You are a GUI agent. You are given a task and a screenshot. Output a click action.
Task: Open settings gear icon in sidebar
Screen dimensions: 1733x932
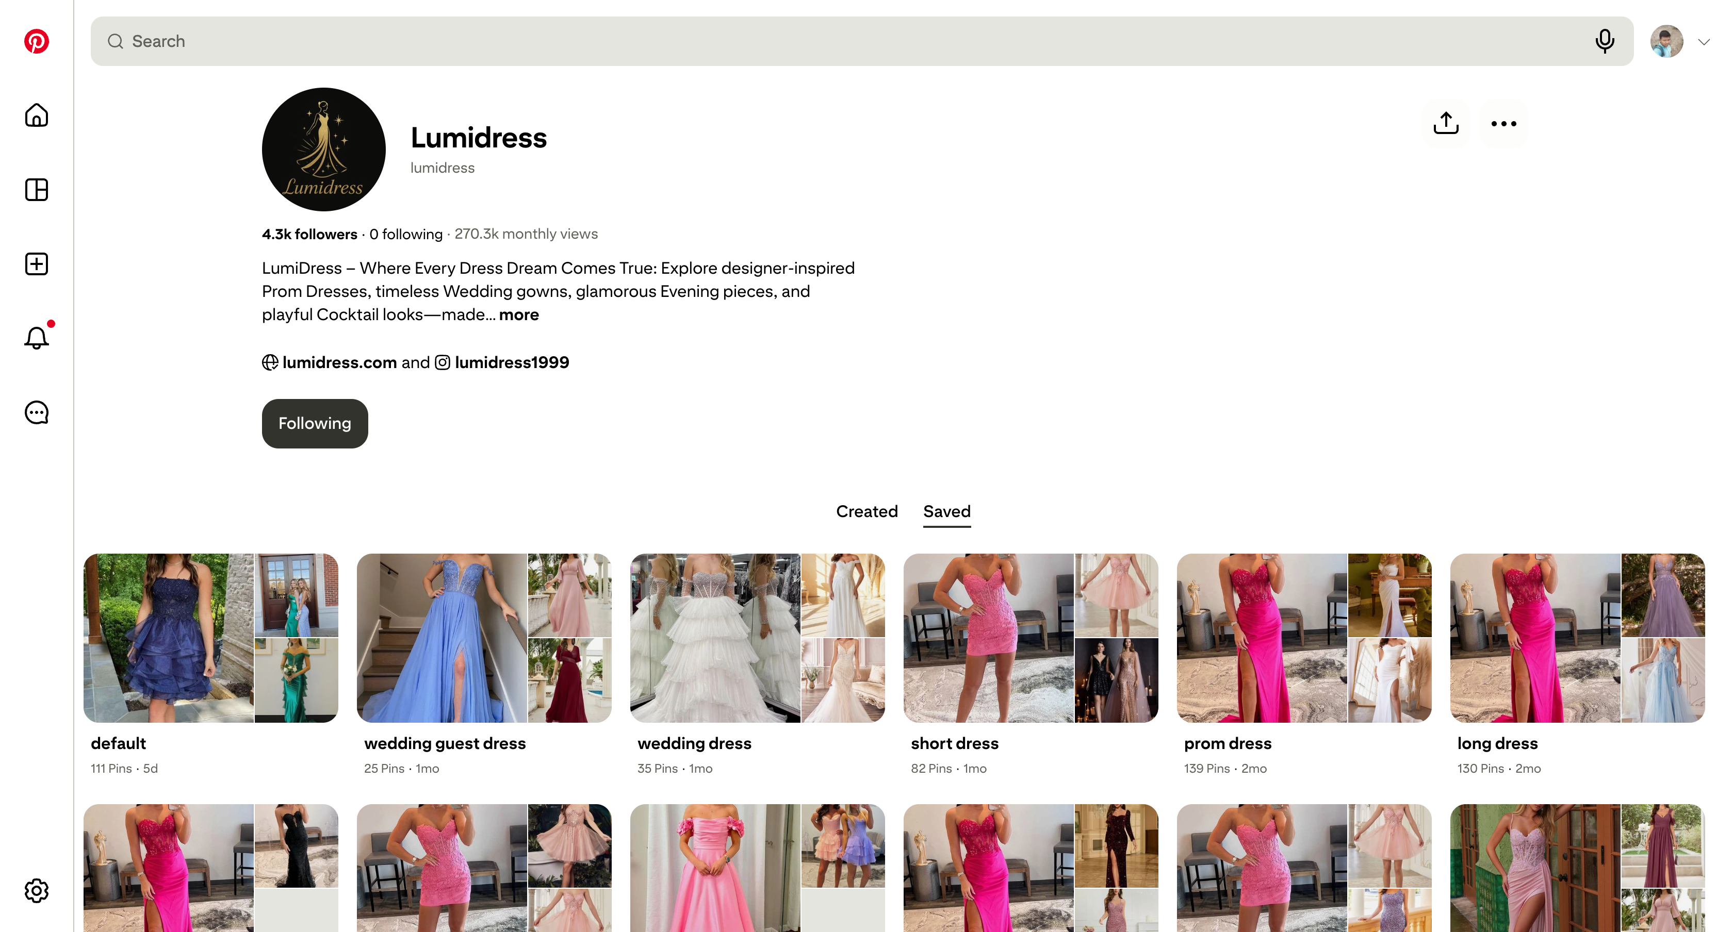coord(36,890)
